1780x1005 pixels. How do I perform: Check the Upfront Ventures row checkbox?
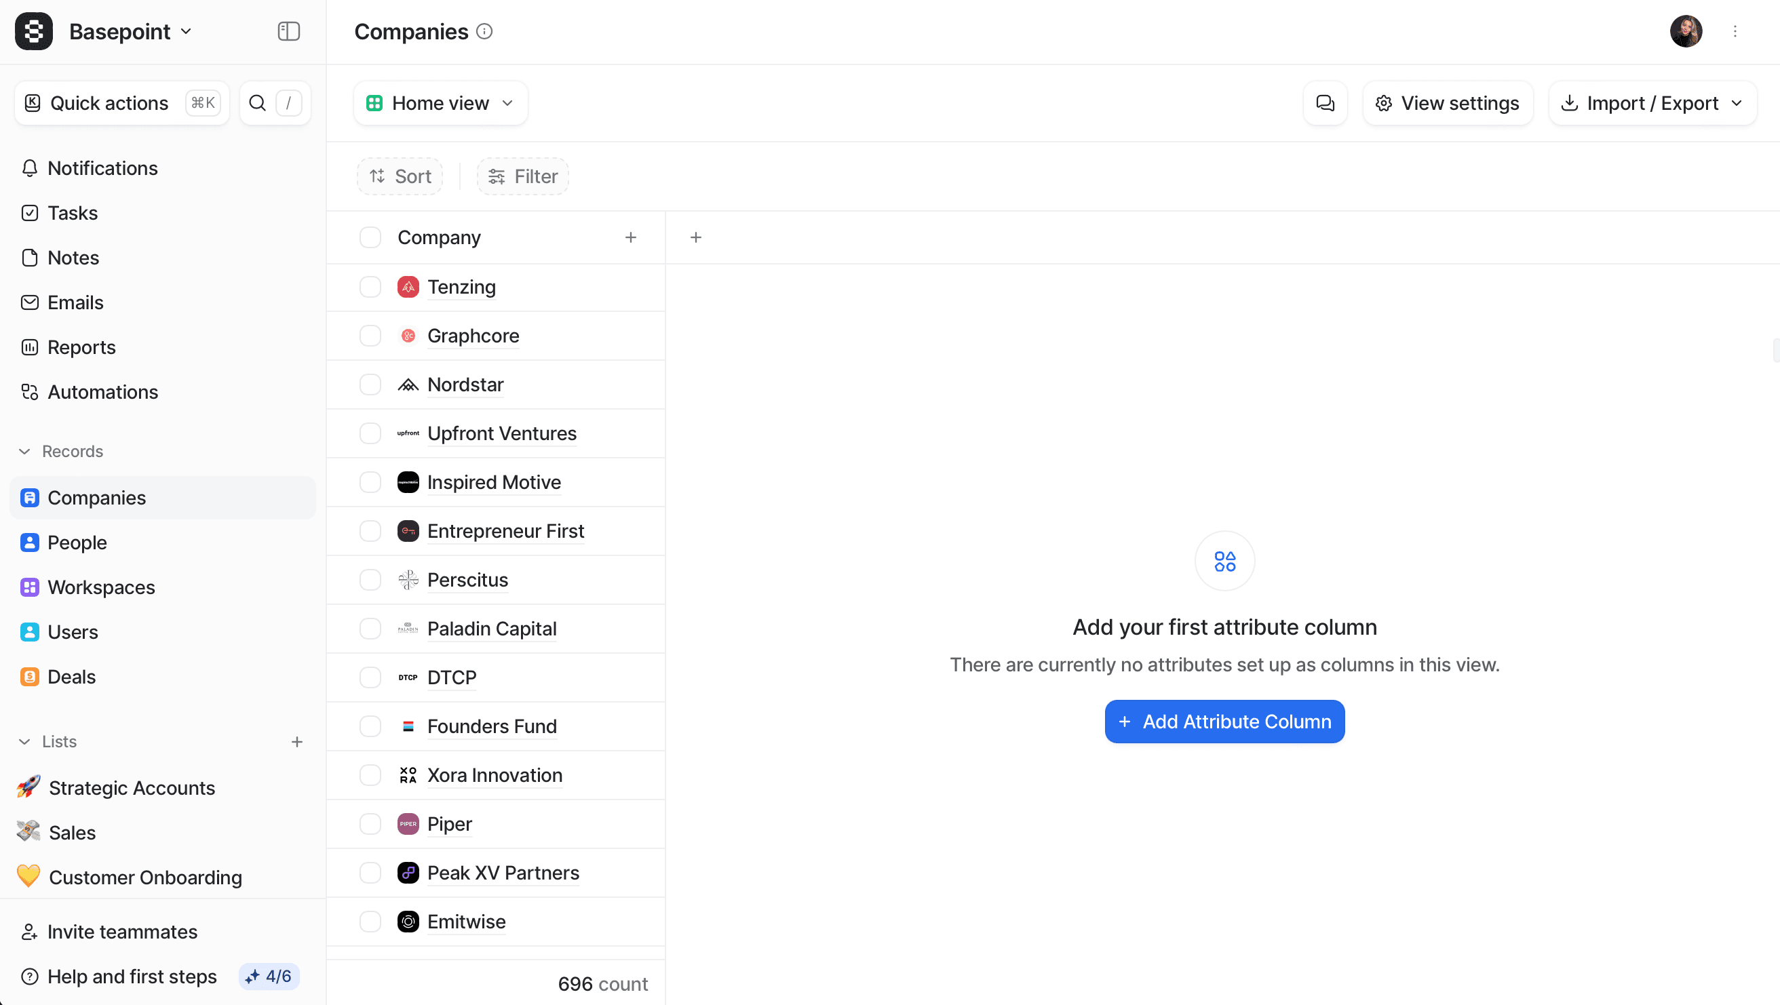370,433
